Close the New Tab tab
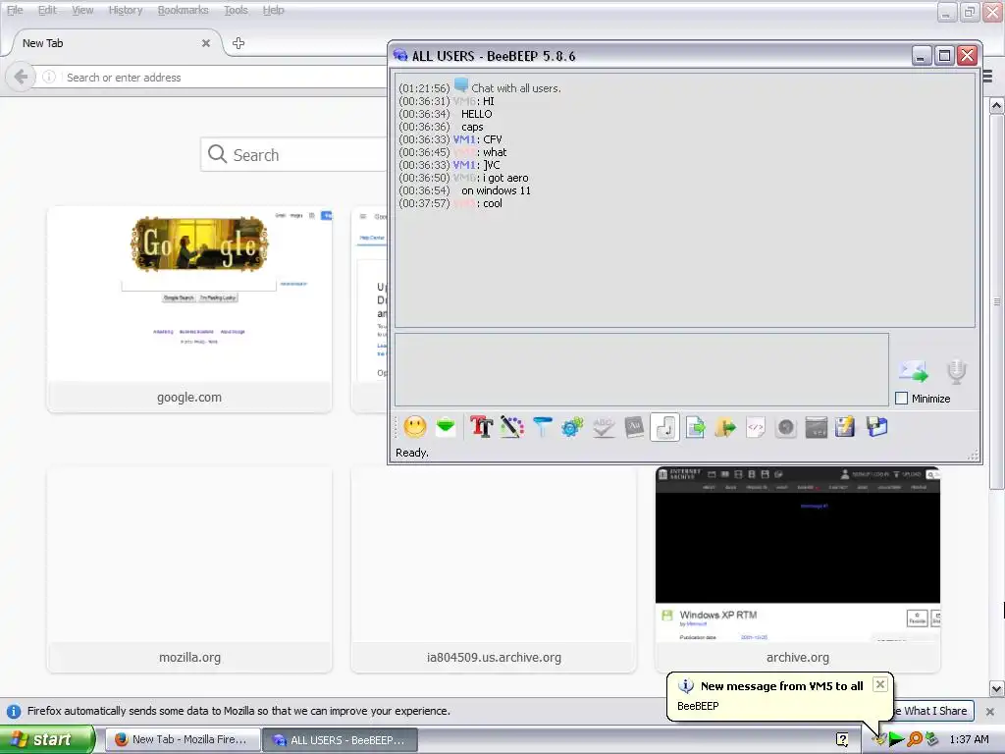The height and width of the screenshot is (754, 1005). pos(206,43)
